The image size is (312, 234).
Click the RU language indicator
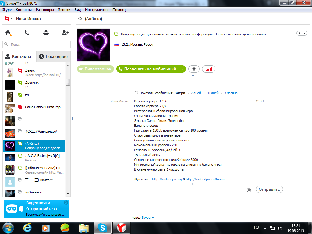click(257, 227)
